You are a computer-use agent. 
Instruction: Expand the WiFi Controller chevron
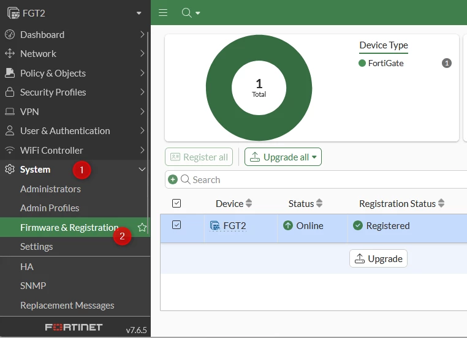[x=142, y=150]
